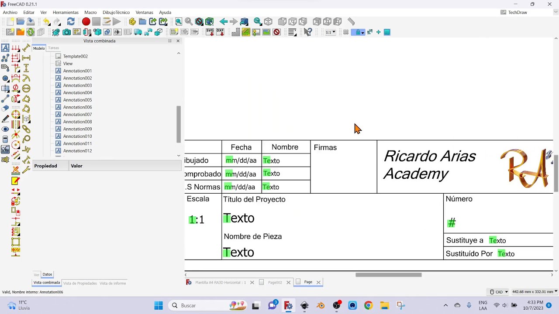Open the Archivo menu

point(10,12)
